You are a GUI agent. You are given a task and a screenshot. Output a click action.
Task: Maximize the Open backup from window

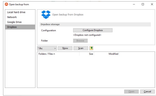[x=143, y=4]
